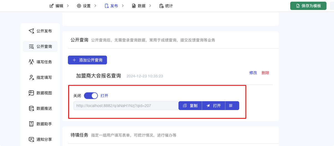Click the clipboard chart icon beside 统计
334x146 pixels.
click(161, 6)
